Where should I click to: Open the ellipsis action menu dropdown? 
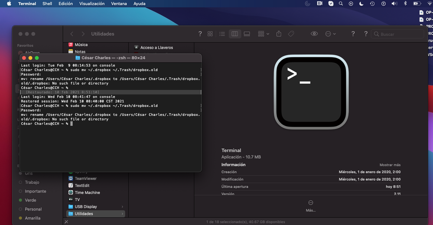(330, 34)
